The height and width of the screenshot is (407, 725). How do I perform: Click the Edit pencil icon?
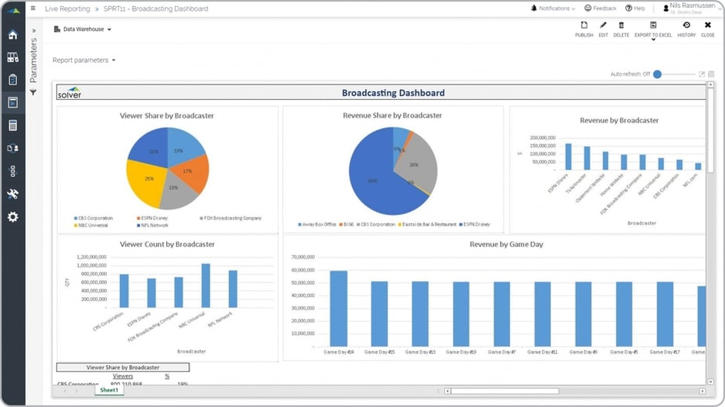(x=603, y=29)
